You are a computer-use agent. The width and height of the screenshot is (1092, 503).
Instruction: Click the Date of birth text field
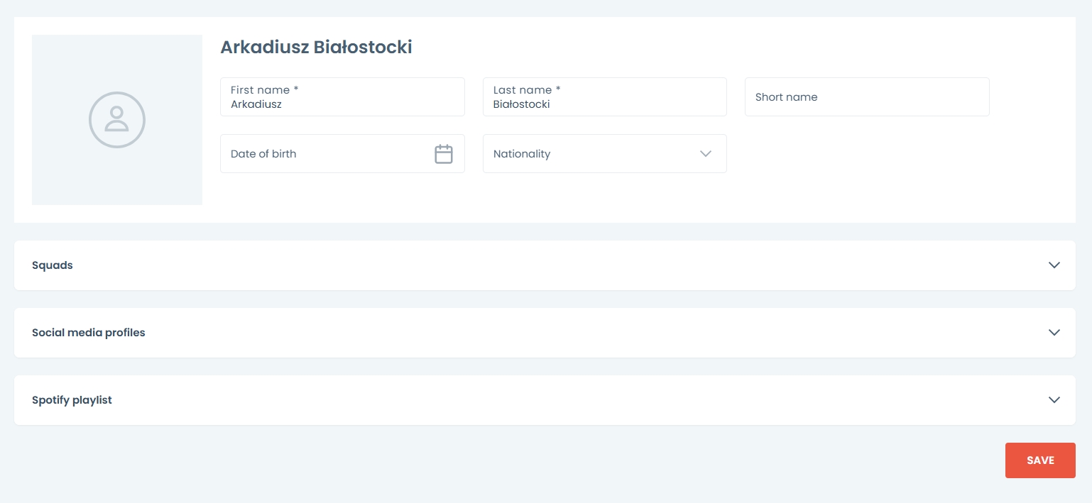click(327, 154)
